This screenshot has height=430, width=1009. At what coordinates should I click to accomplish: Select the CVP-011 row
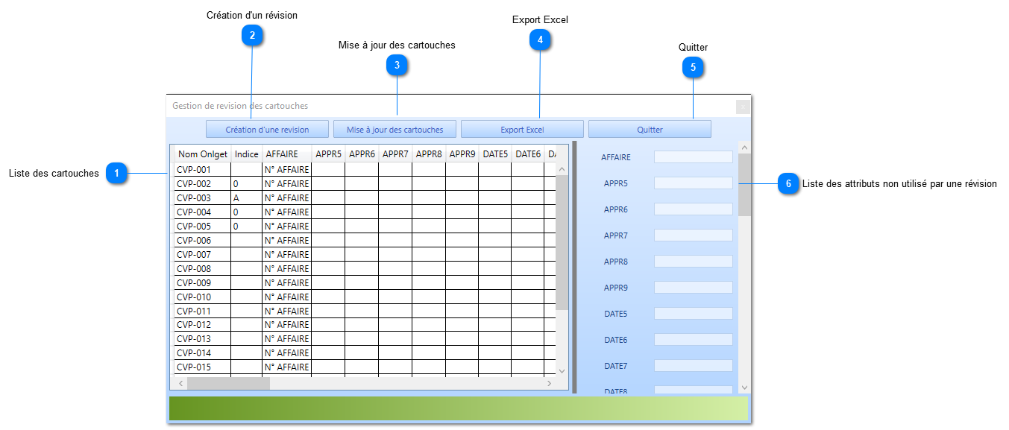pos(365,312)
